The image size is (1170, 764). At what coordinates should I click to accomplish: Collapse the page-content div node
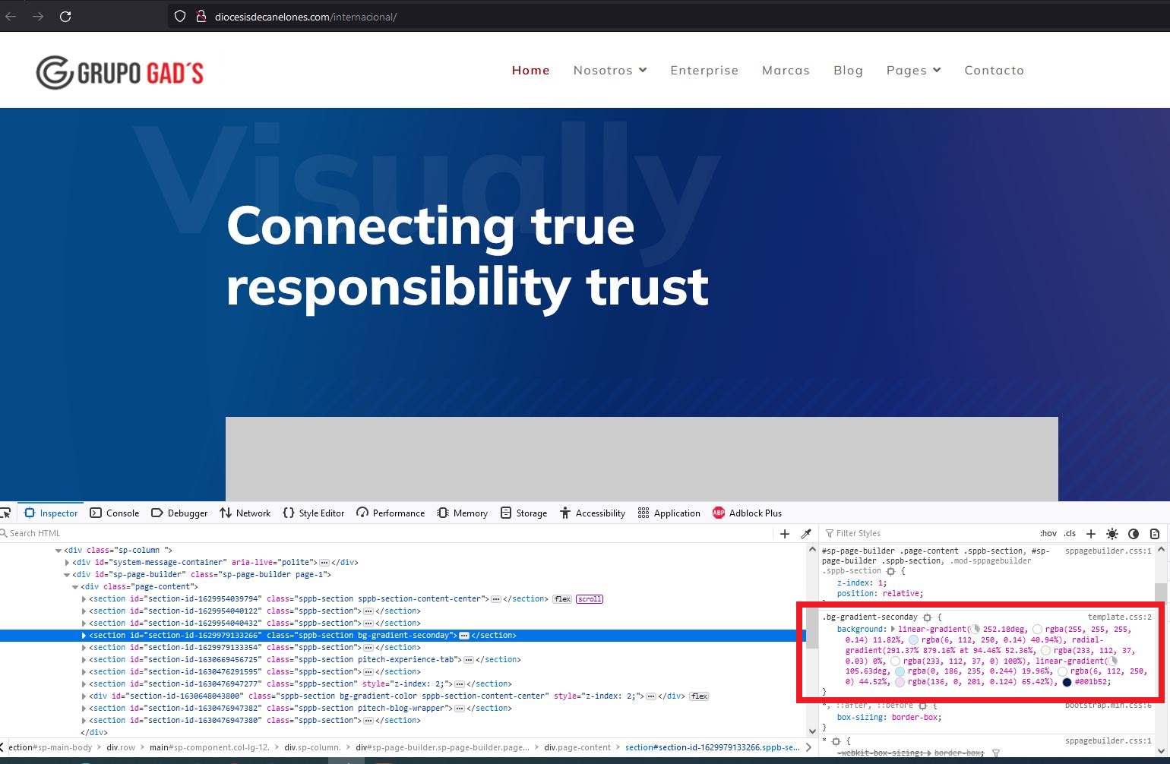click(75, 587)
